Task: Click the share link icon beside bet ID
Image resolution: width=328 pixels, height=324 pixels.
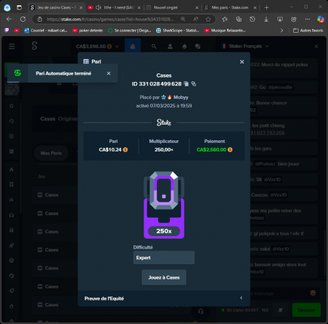Action: [x=194, y=84]
